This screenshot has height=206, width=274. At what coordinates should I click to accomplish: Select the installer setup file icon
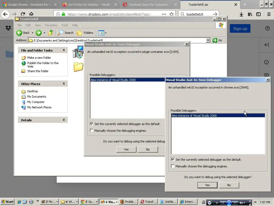78,52
